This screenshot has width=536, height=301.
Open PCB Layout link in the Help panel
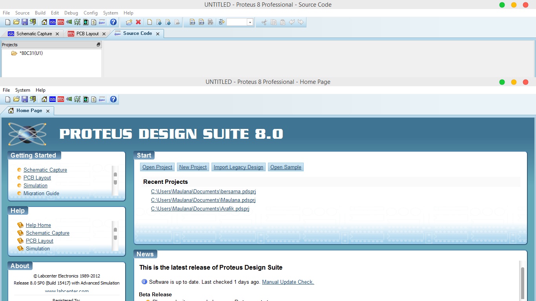[x=40, y=241]
